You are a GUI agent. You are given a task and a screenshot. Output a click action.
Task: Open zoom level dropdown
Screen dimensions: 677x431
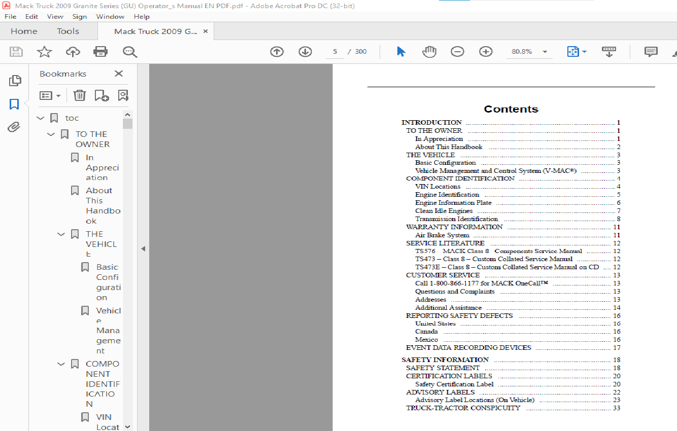pyautogui.click(x=545, y=52)
